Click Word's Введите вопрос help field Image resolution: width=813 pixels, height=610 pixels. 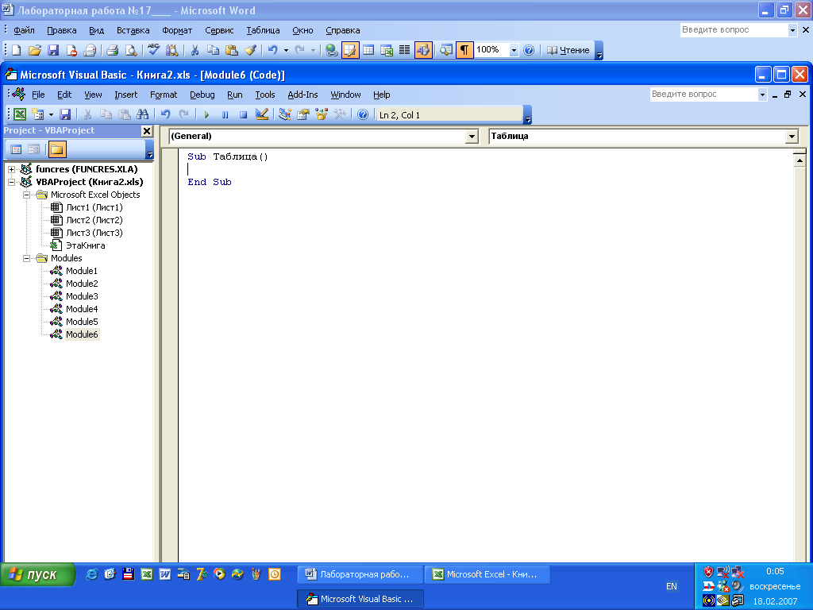(734, 30)
